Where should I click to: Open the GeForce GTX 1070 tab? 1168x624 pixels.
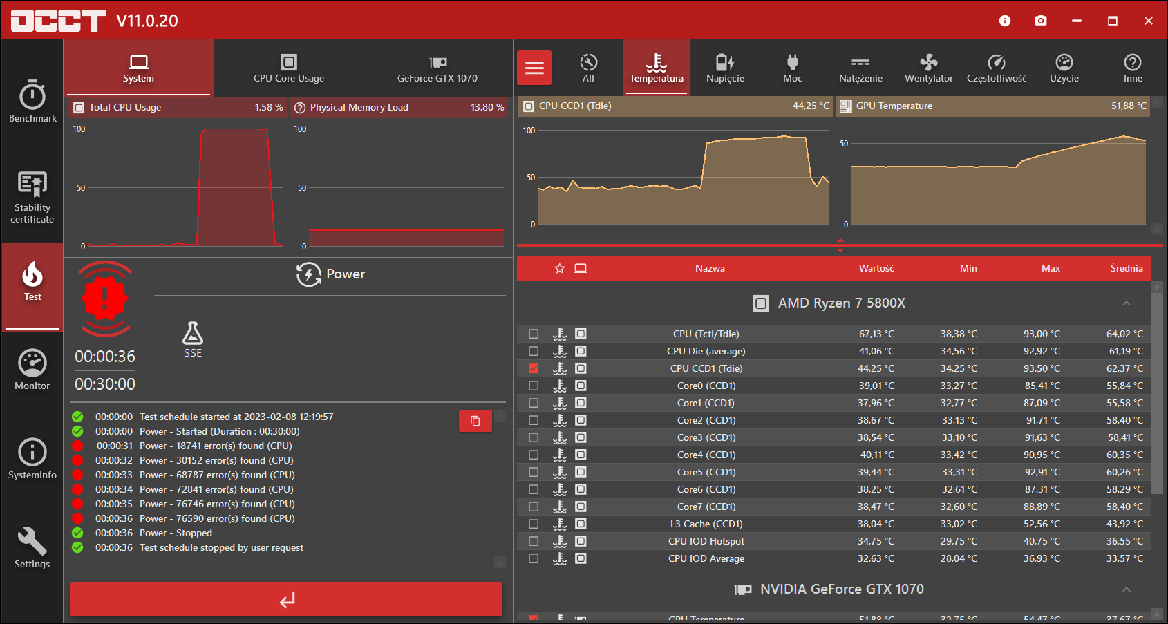[x=437, y=68]
